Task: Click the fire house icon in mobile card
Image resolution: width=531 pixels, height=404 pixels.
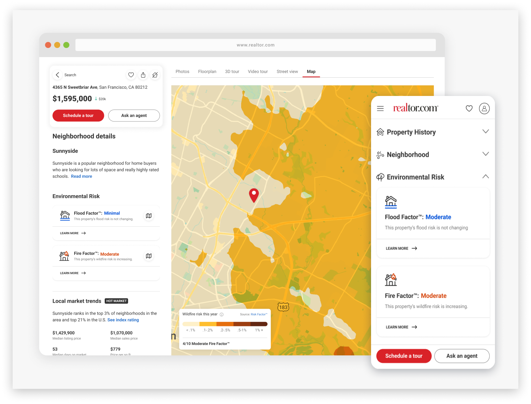Action: click(391, 280)
